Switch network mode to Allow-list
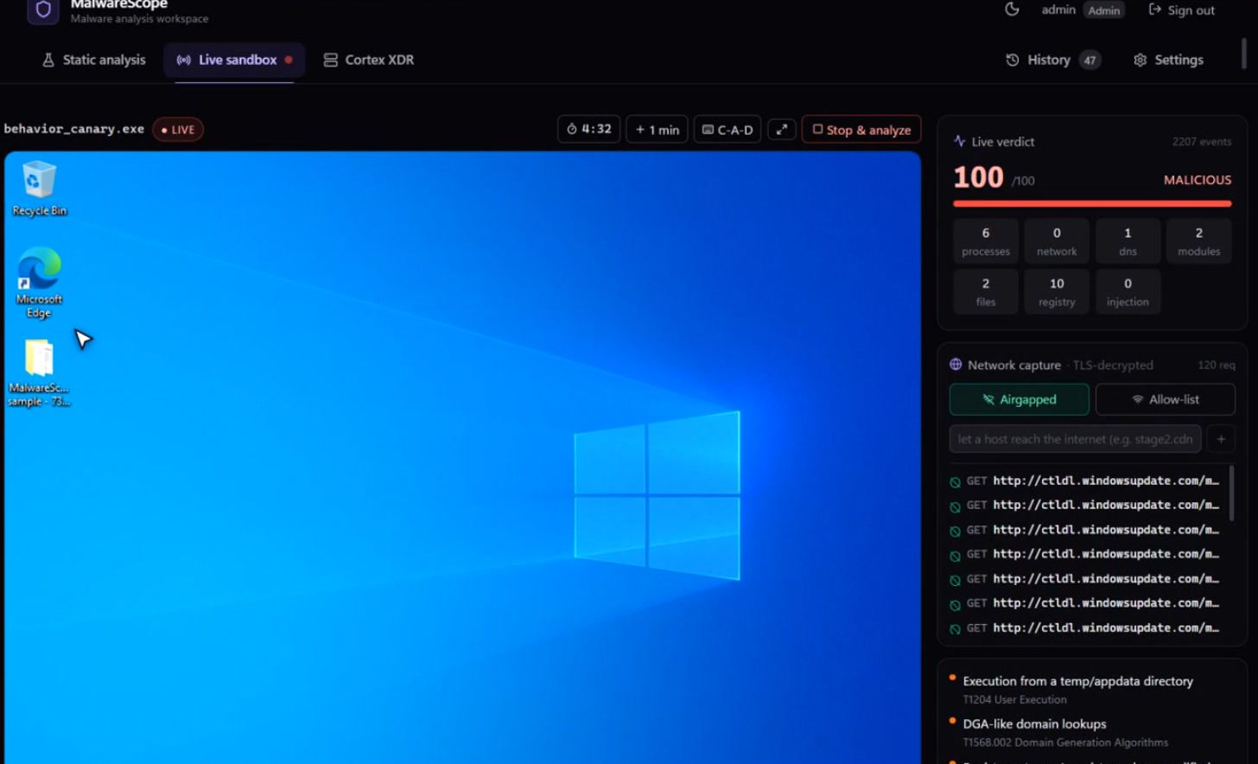The width and height of the screenshot is (1258, 764). [x=1166, y=399]
